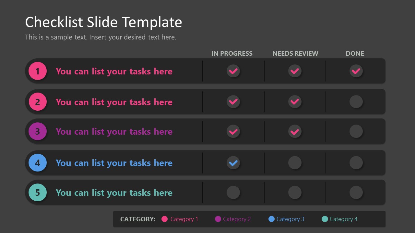Select the Category 2 legend label
This screenshot has width=415, height=233.
click(237, 219)
